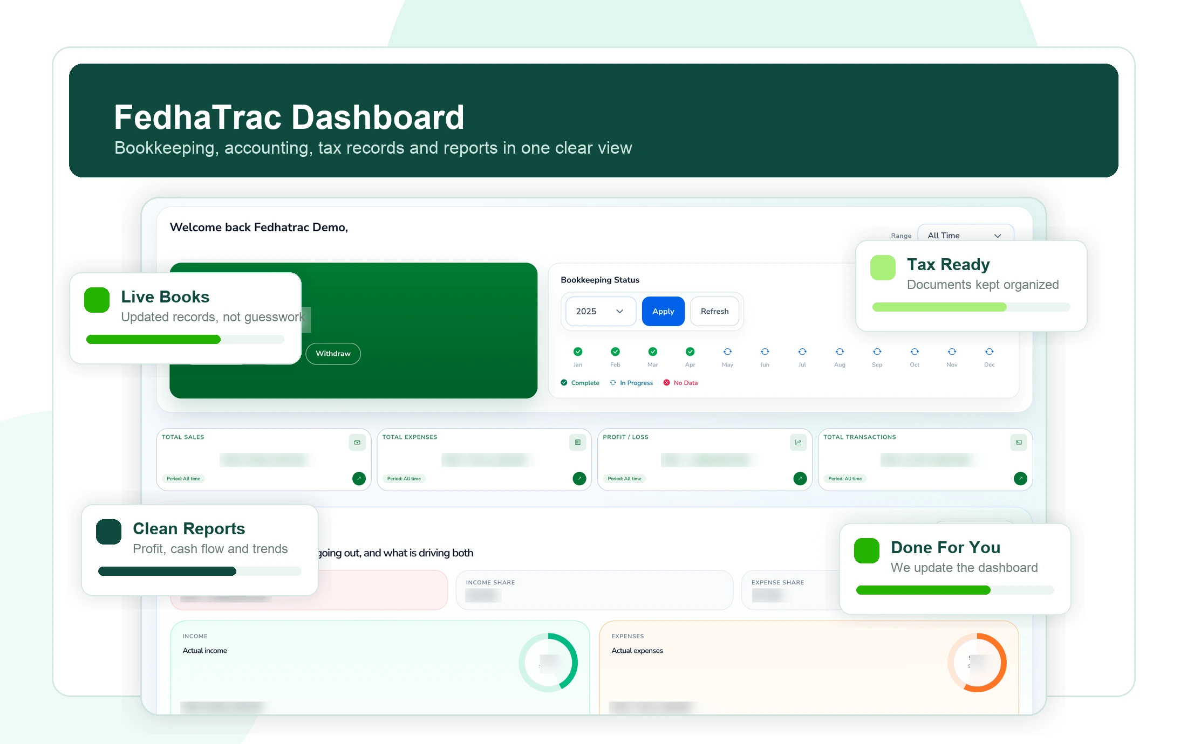Click the Profit / Loss chart icon

click(x=798, y=442)
